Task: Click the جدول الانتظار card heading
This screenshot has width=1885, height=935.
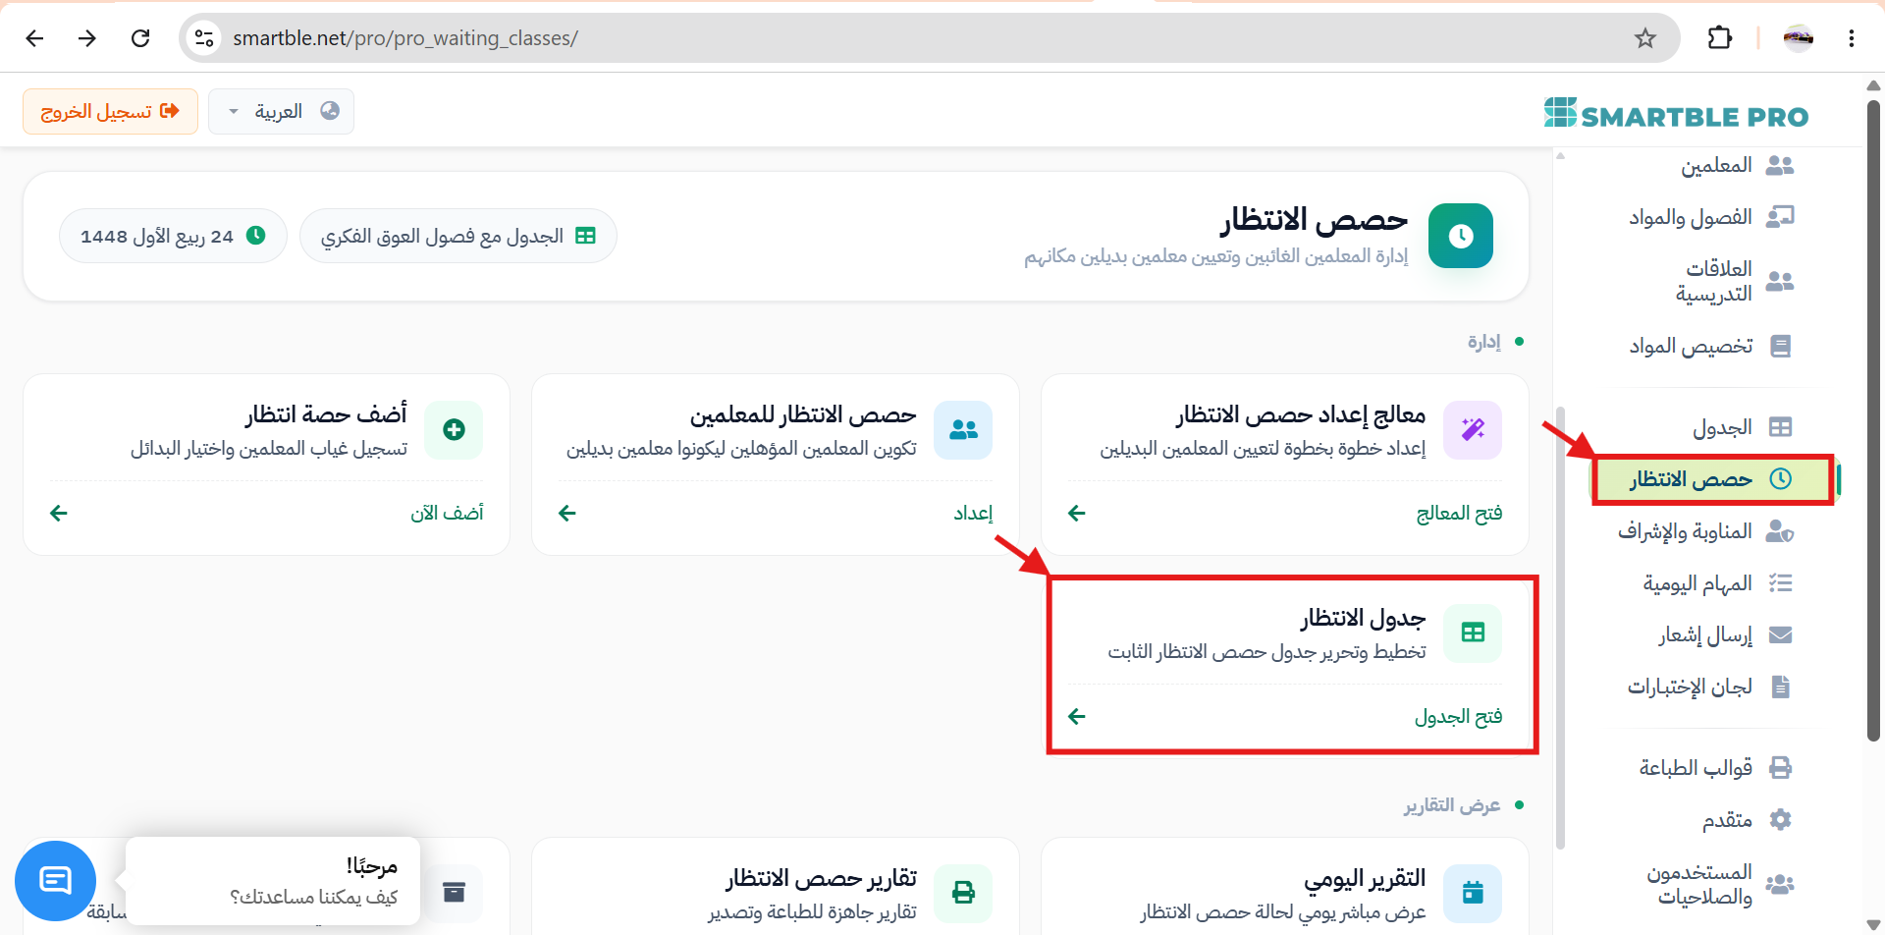Action: pos(1364,619)
